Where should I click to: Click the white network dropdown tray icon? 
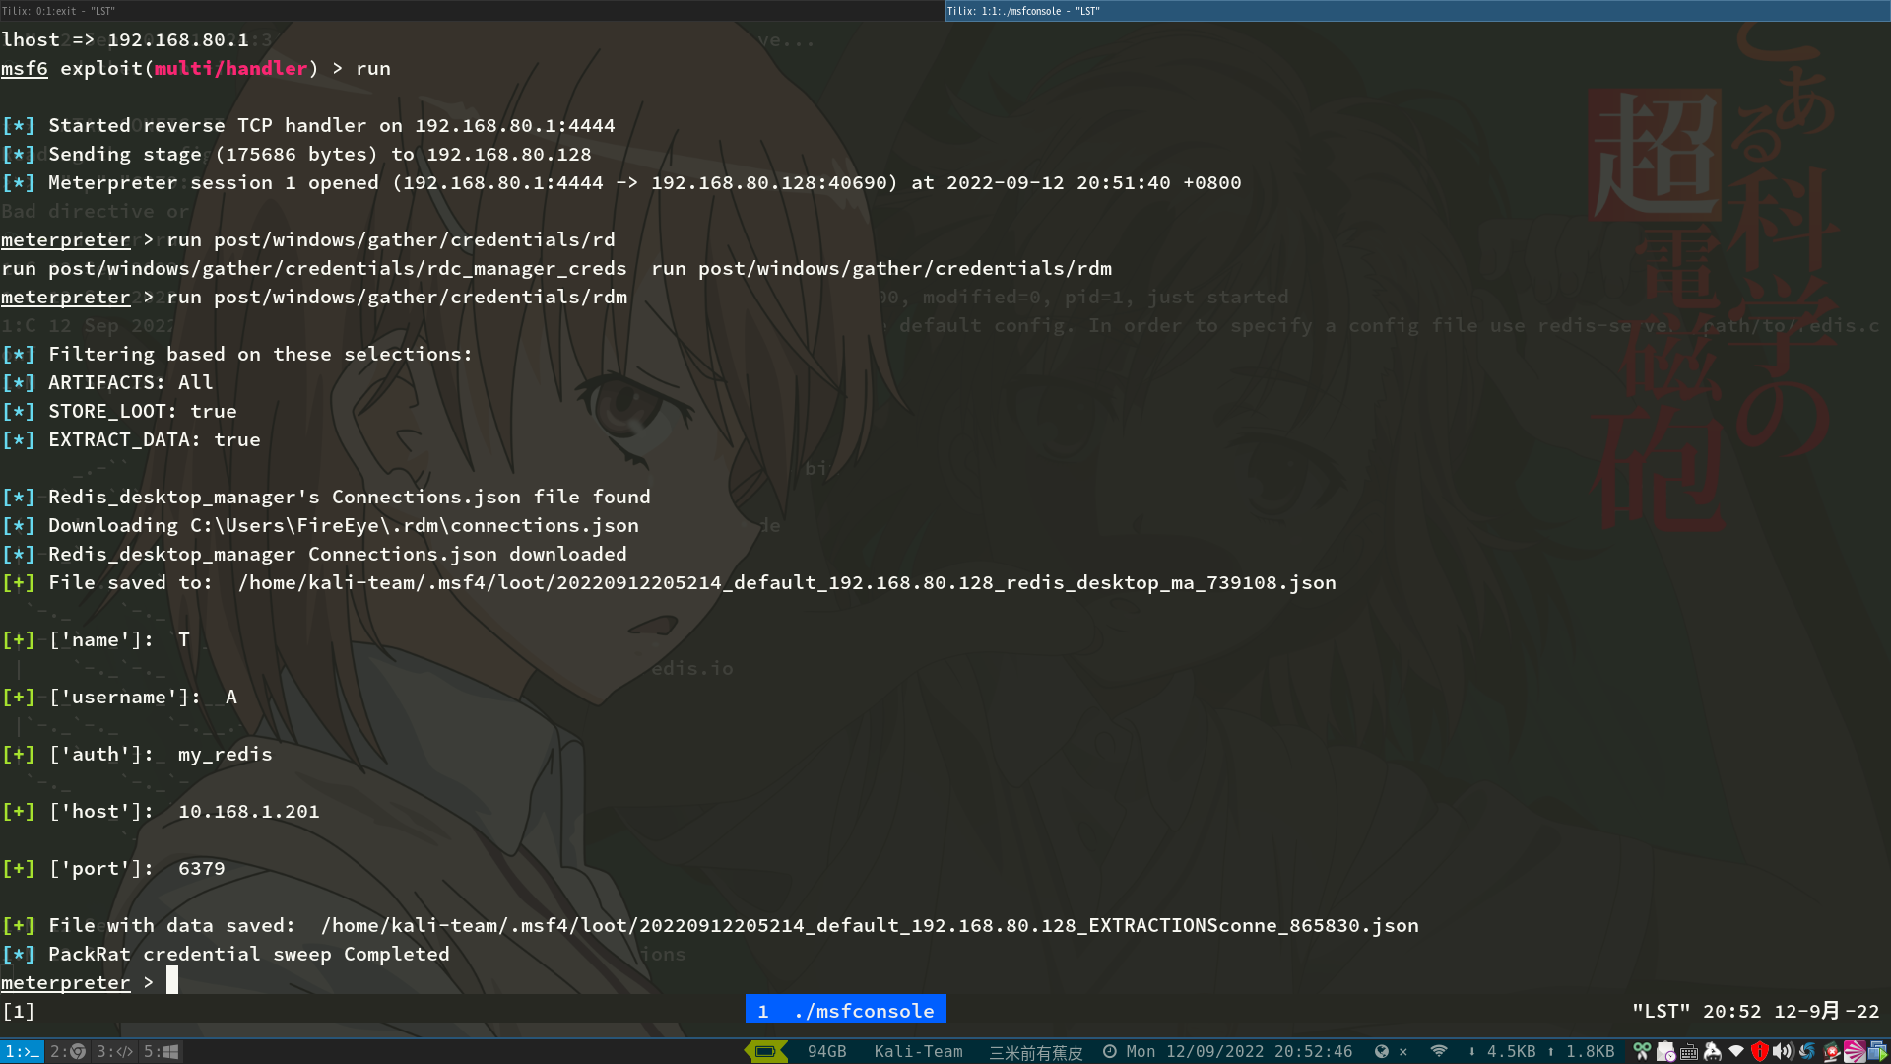(x=1736, y=1052)
